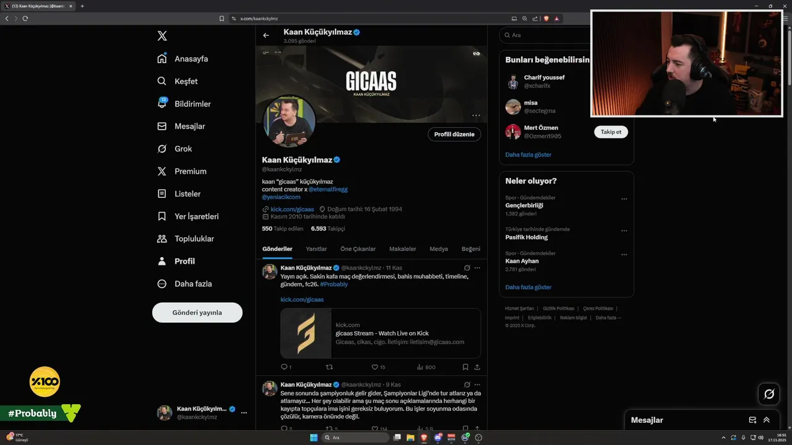Screen dimensions: 792x445
Task: Open Charif youssef suggested profile
Action: click(x=544, y=77)
